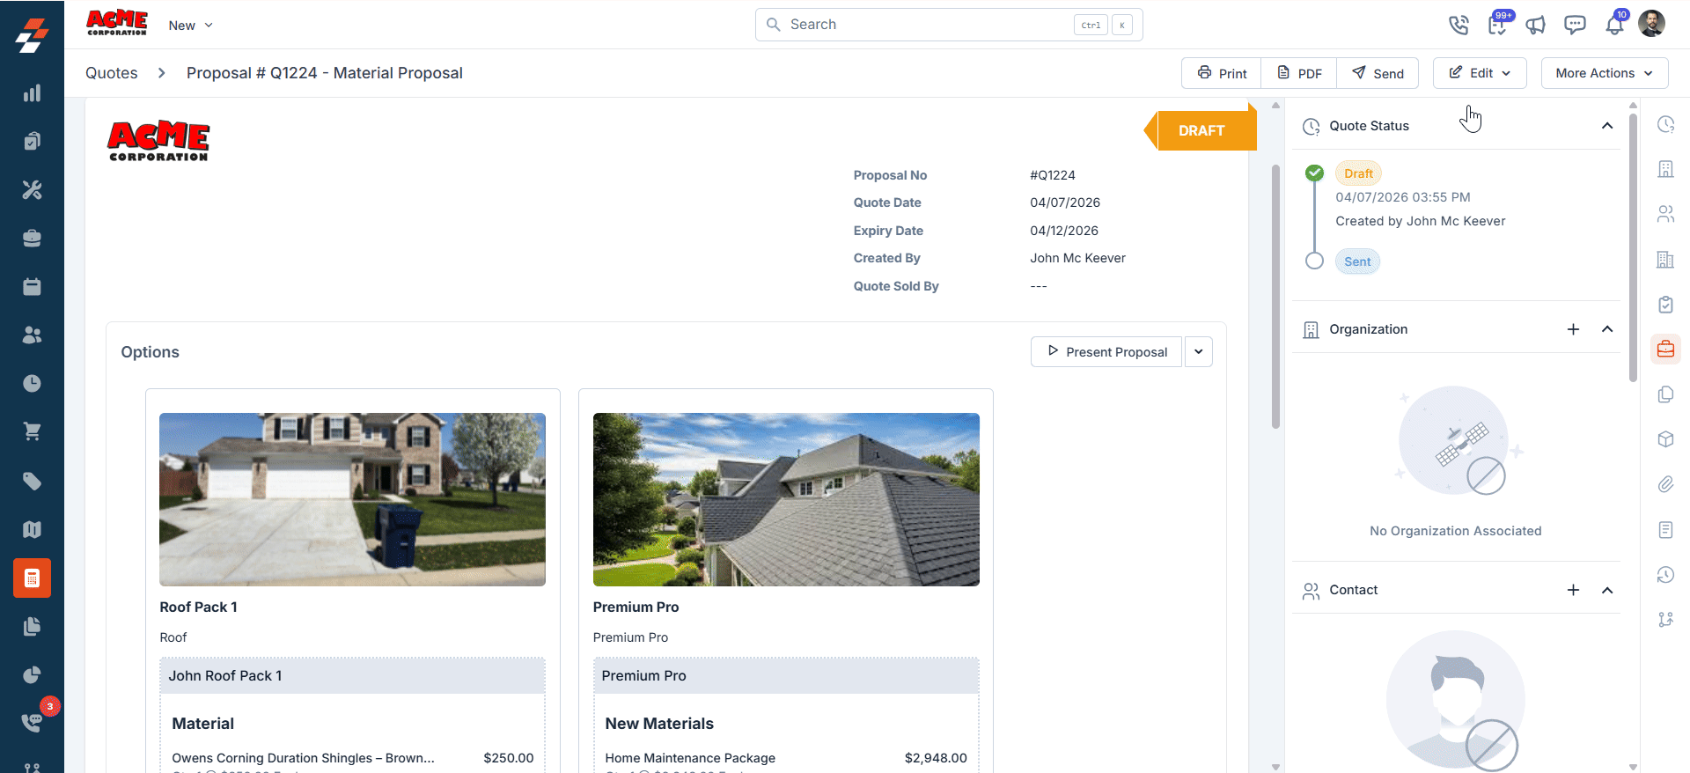Click the megaphone announcements icon
This screenshot has height=773, width=1690.
tap(1536, 25)
